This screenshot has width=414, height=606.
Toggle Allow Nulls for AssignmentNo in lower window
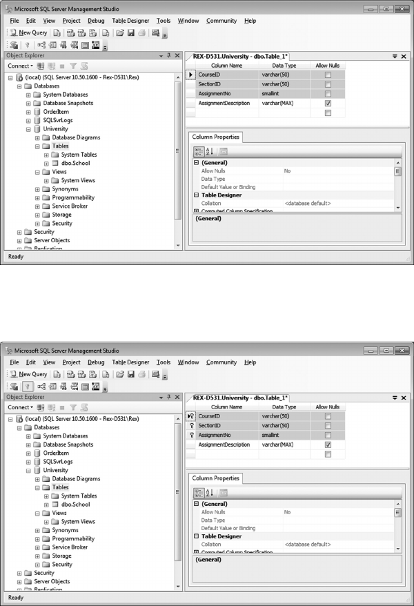[x=328, y=436]
